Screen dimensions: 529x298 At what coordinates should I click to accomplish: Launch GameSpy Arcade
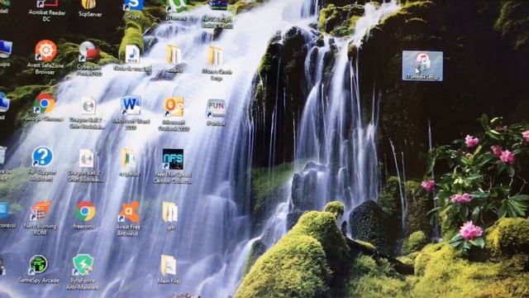(x=38, y=269)
